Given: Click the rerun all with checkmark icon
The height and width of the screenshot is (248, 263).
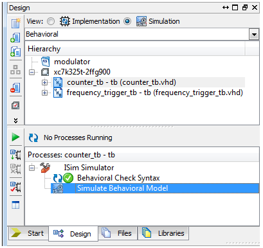Looking at the screenshot, I should [15, 187].
